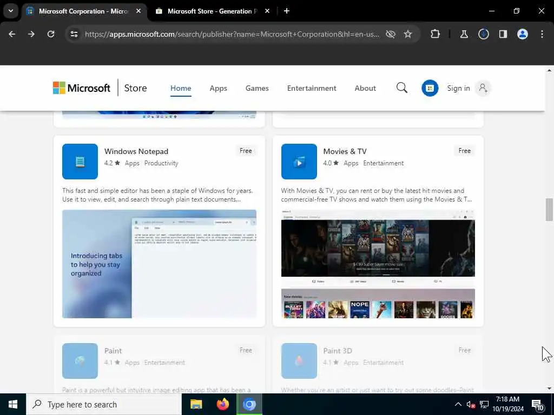Select the Home nav item
554x415 pixels.
[x=181, y=88]
